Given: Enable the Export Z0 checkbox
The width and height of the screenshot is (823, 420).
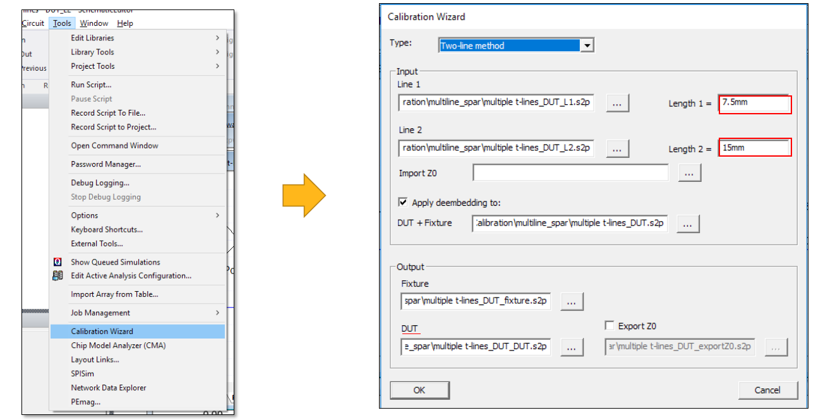Looking at the screenshot, I should tap(610, 326).
